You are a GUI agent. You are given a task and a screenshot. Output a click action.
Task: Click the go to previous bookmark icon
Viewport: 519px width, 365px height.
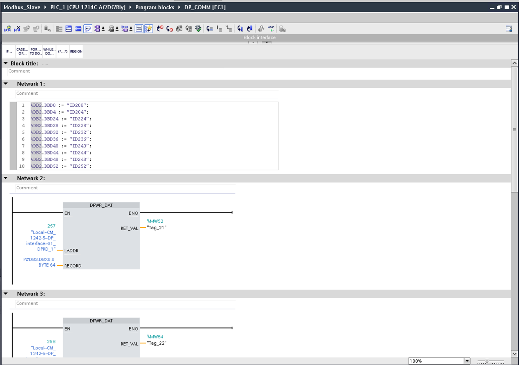(x=250, y=29)
